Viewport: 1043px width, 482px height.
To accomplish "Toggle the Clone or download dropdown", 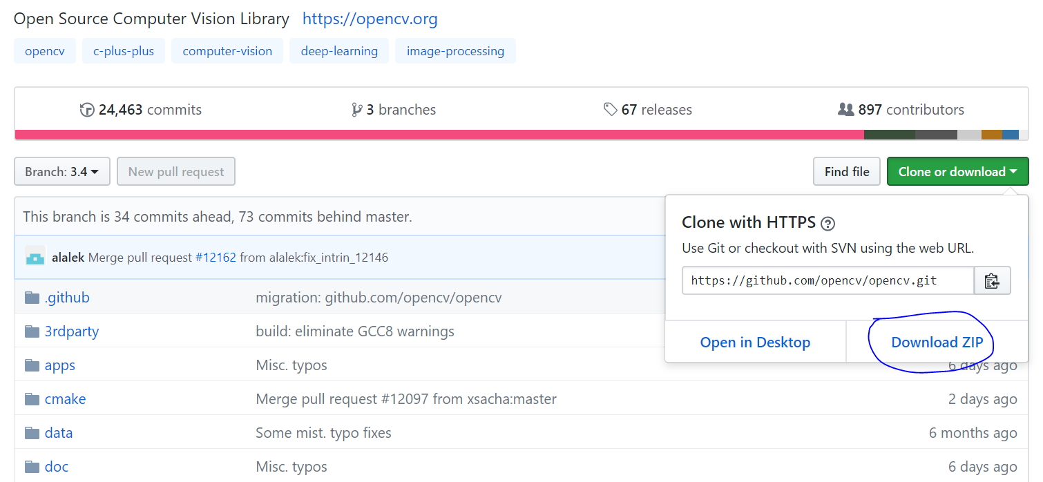I will [x=957, y=172].
